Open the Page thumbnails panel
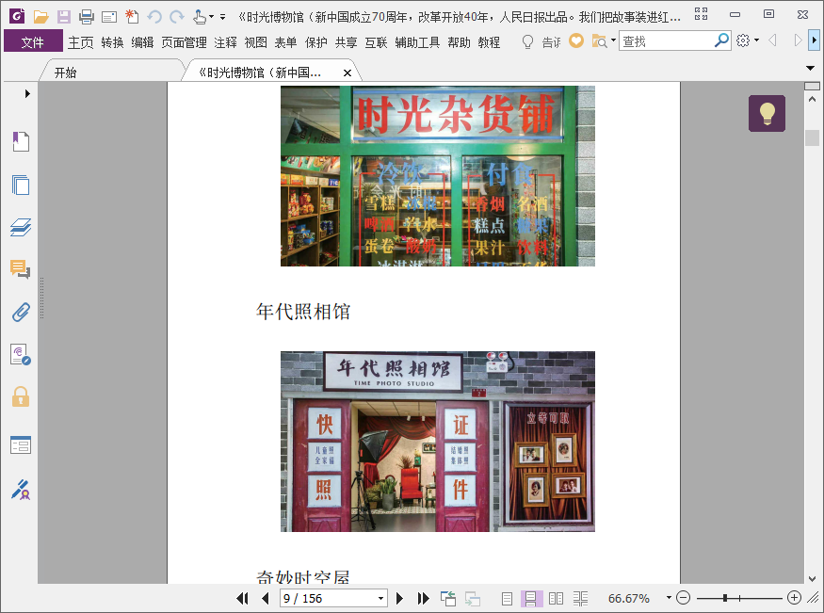 click(21, 185)
